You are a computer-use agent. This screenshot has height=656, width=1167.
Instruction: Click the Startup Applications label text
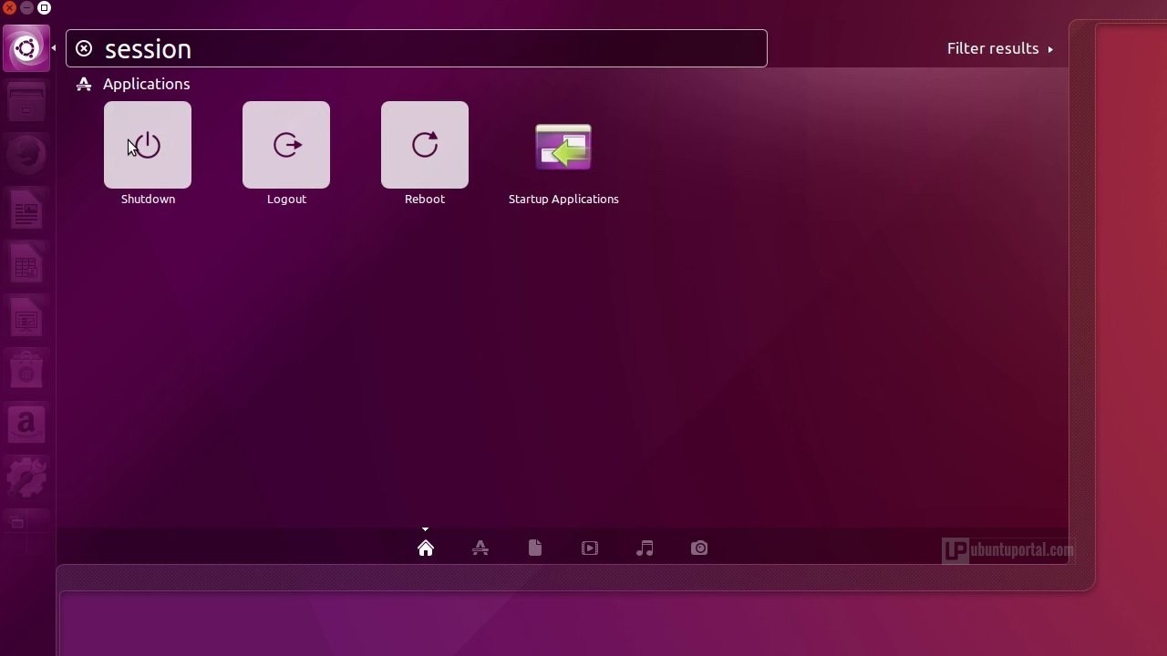coord(563,199)
